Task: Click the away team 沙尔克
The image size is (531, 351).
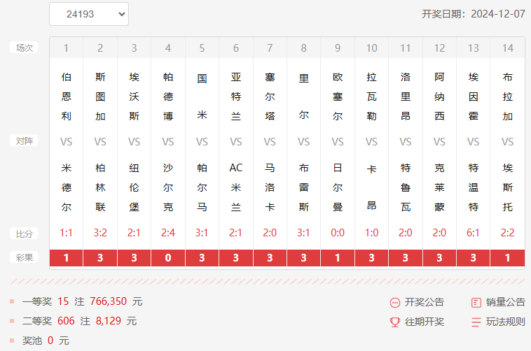Action: (168, 187)
